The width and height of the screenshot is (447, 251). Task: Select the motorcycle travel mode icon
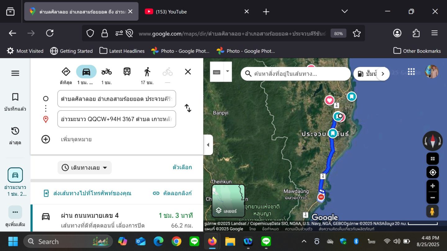coord(106,72)
